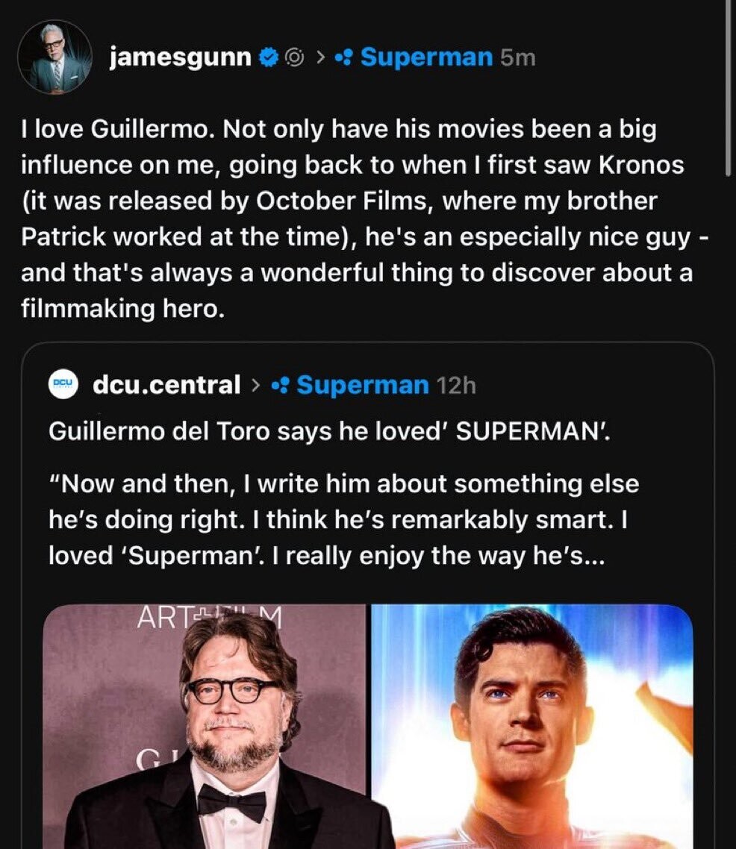Click the chevron next to dcu.central
736x849 pixels.
[255, 386]
